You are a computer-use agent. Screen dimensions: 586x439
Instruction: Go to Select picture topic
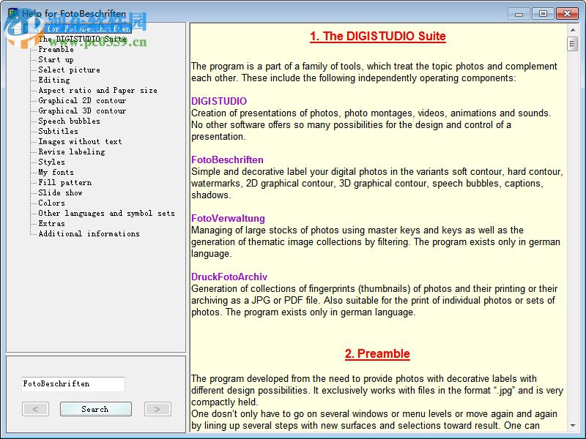point(69,70)
